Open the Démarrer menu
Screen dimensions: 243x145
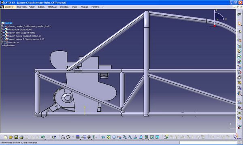tap(9, 7)
